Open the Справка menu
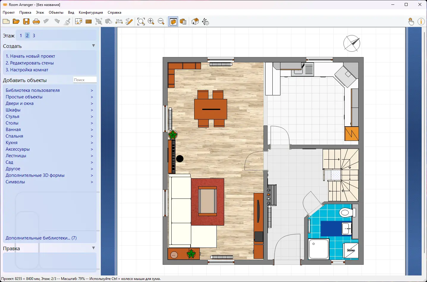 pyautogui.click(x=114, y=12)
